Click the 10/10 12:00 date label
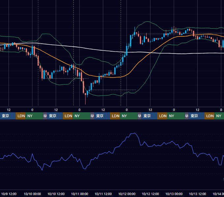 tap(56, 194)
